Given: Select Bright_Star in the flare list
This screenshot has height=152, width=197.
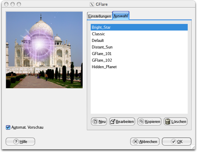Looking at the screenshot, I should pyautogui.click(x=139, y=27).
